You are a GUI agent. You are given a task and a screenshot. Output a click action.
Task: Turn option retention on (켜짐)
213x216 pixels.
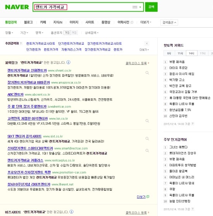tap(74, 33)
